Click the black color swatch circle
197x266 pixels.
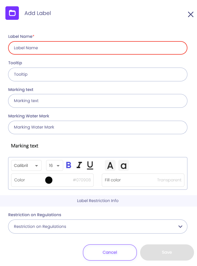49,180
